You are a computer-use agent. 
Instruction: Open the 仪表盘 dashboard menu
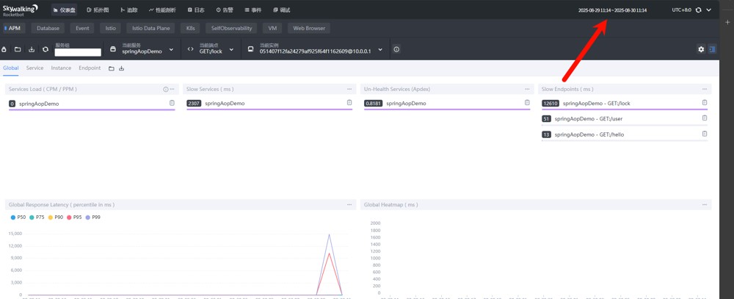coord(65,10)
